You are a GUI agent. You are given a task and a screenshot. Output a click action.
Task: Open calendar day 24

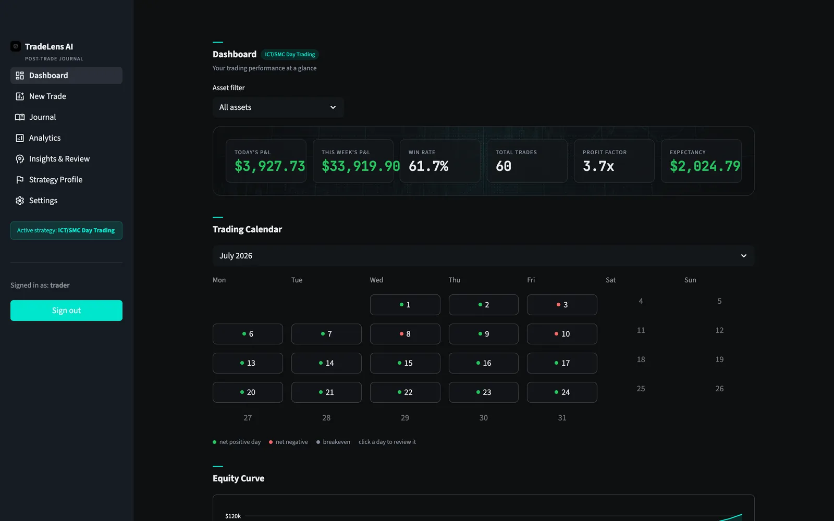click(562, 392)
